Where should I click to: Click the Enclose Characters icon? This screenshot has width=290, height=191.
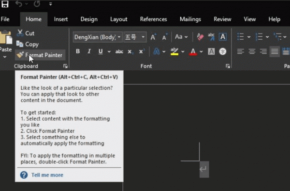click(x=223, y=51)
